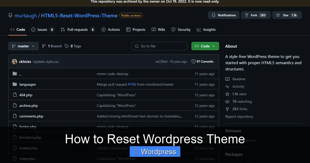Image resolution: width=310 pixels, height=163 pixels.
Task: Click the search magnifier icon in Go to file
Action: (137, 46)
